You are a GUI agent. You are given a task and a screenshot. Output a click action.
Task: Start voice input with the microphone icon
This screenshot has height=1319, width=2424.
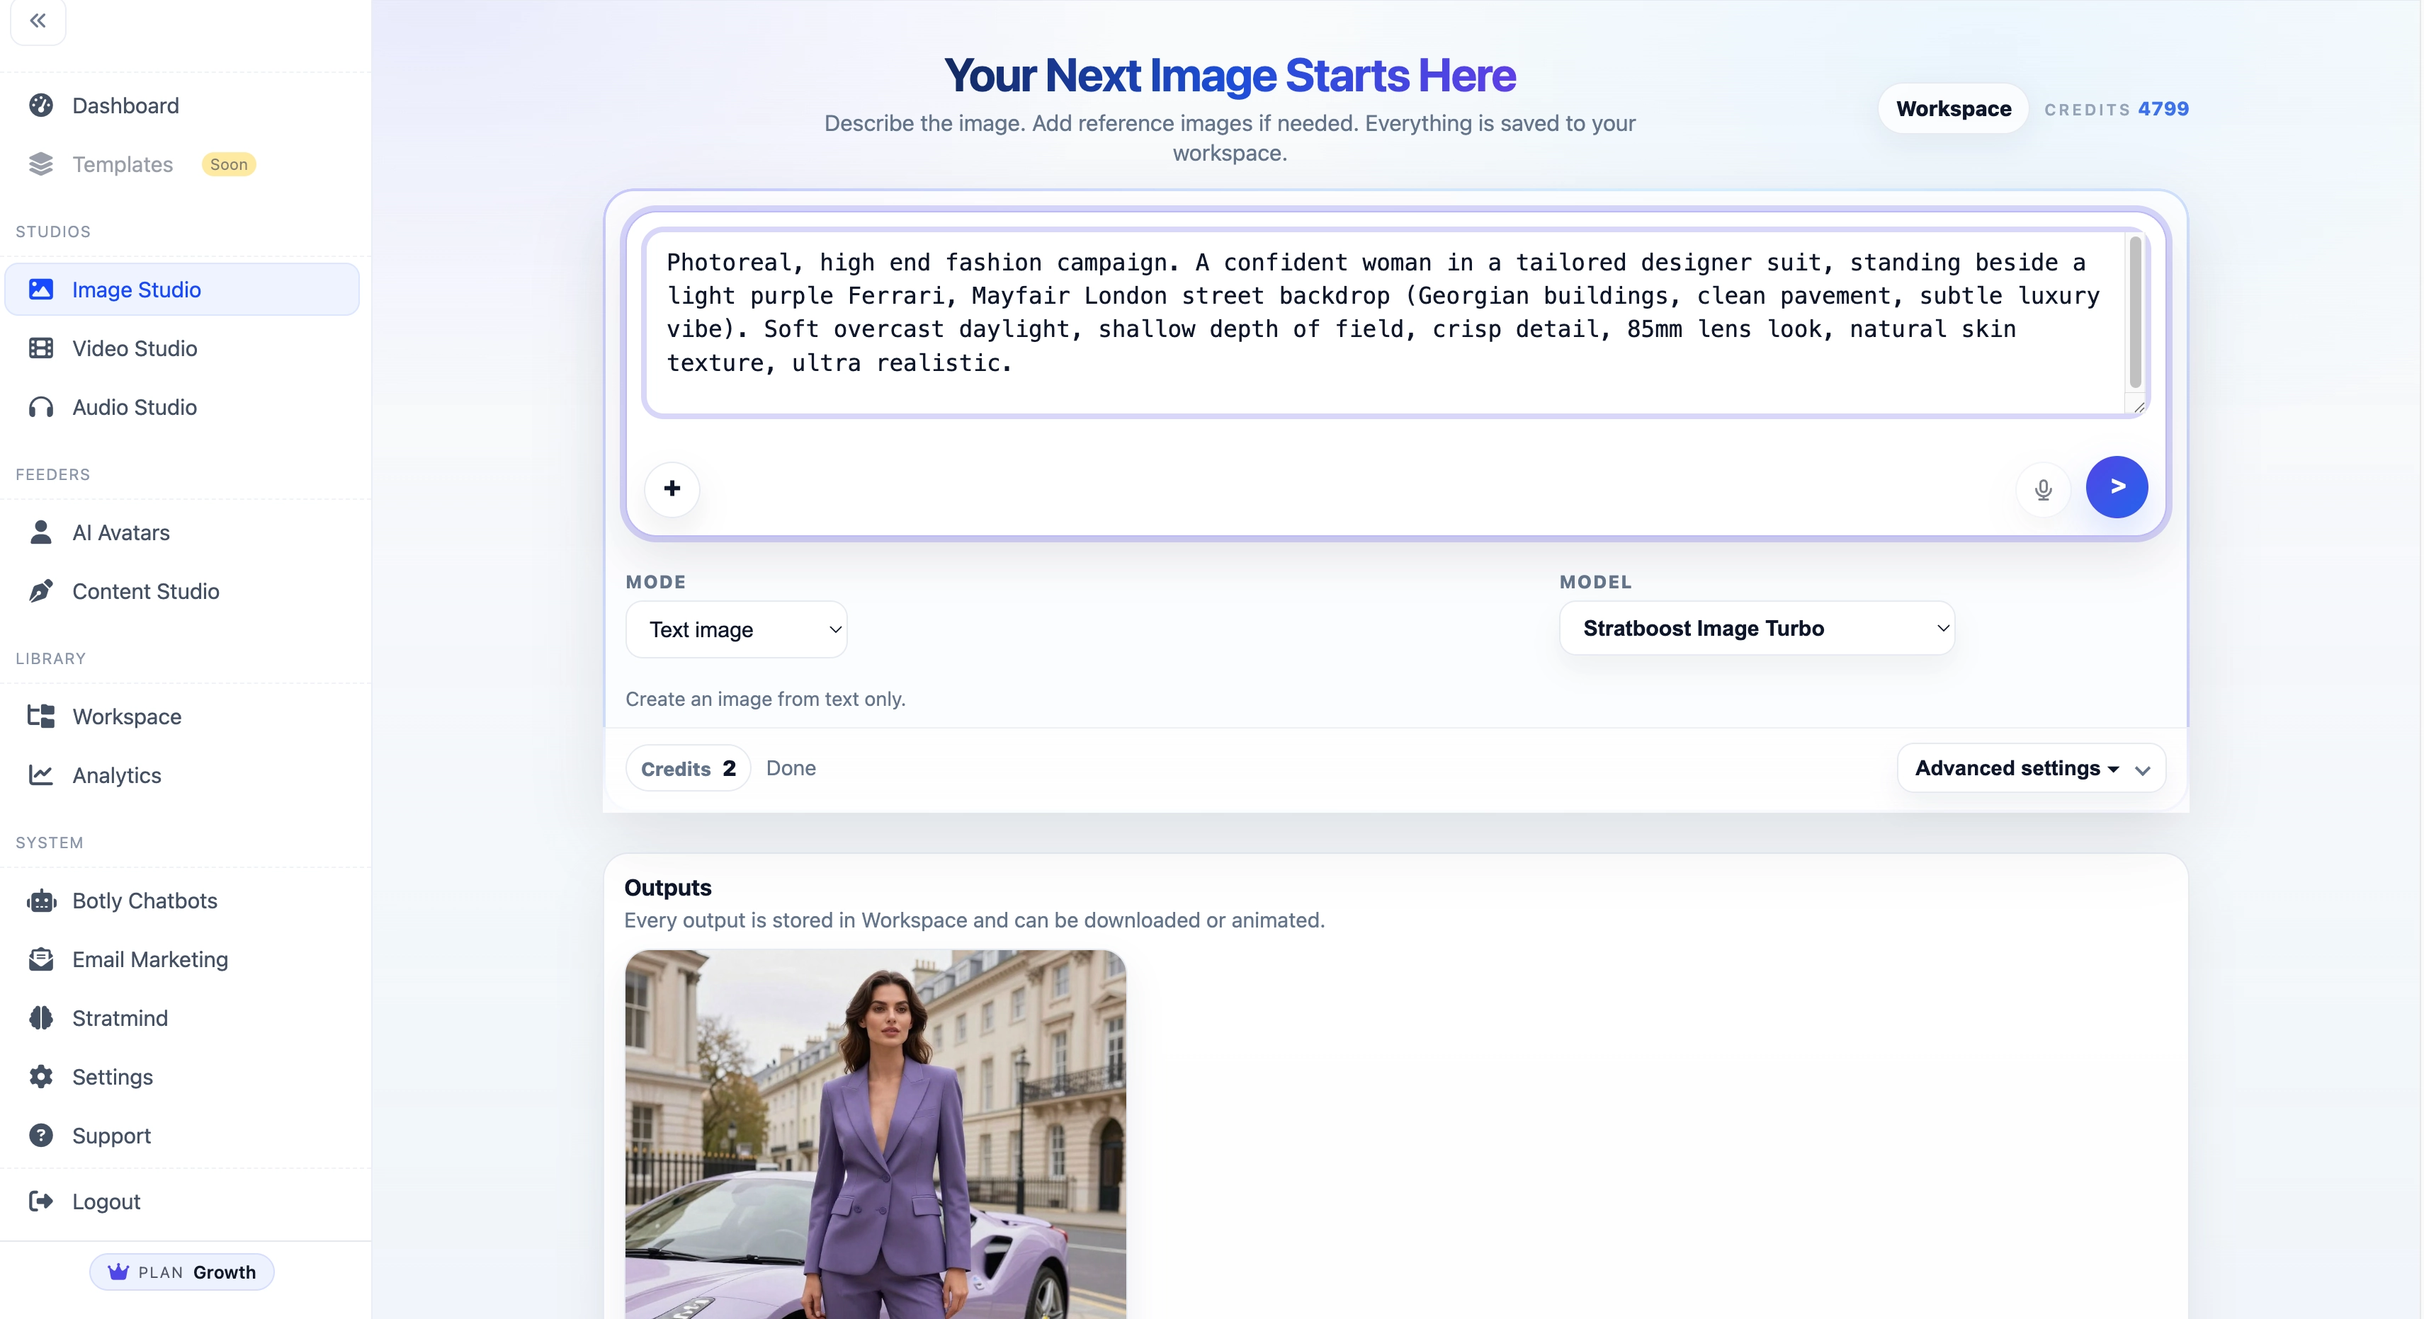pos(2043,489)
